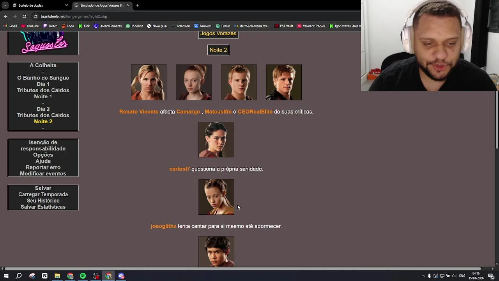This screenshot has height=281, width=499.
Task: Open the Moobot bookmark
Action: point(134,26)
